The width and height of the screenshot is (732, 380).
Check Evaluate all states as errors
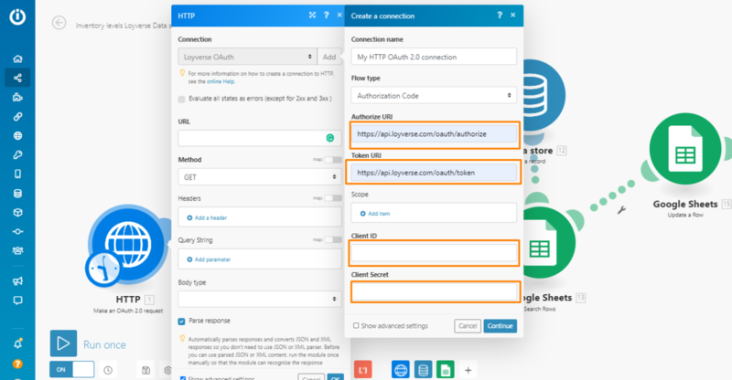tap(182, 99)
